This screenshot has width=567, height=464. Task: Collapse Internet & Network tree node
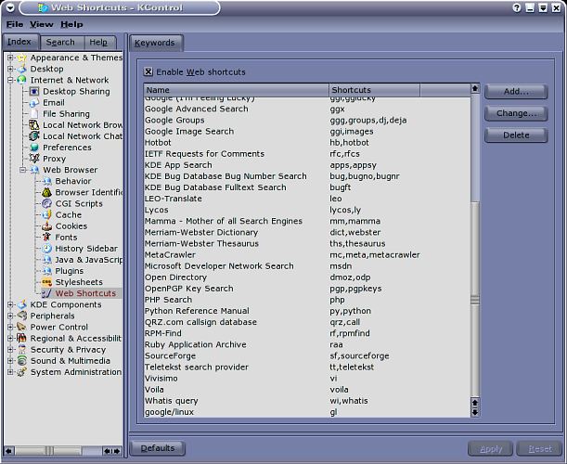(10, 80)
